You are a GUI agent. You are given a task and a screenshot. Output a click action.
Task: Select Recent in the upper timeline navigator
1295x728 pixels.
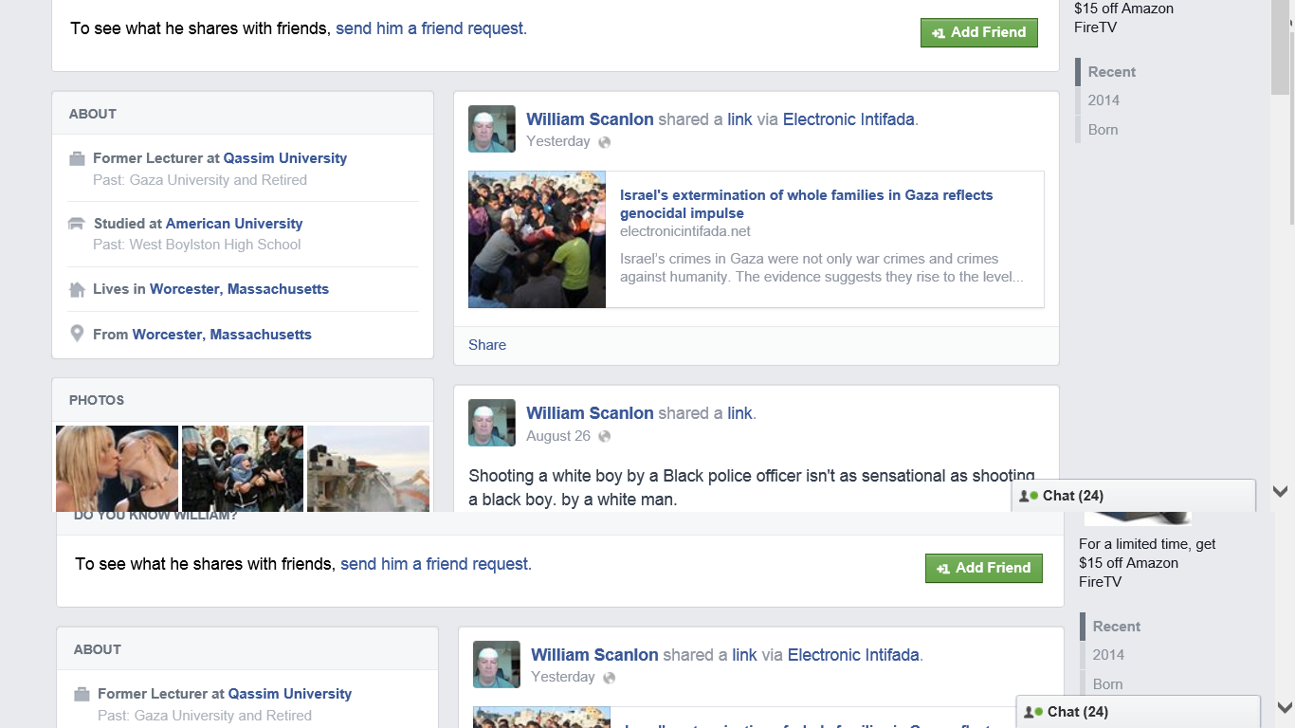[x=1111, y=72]
